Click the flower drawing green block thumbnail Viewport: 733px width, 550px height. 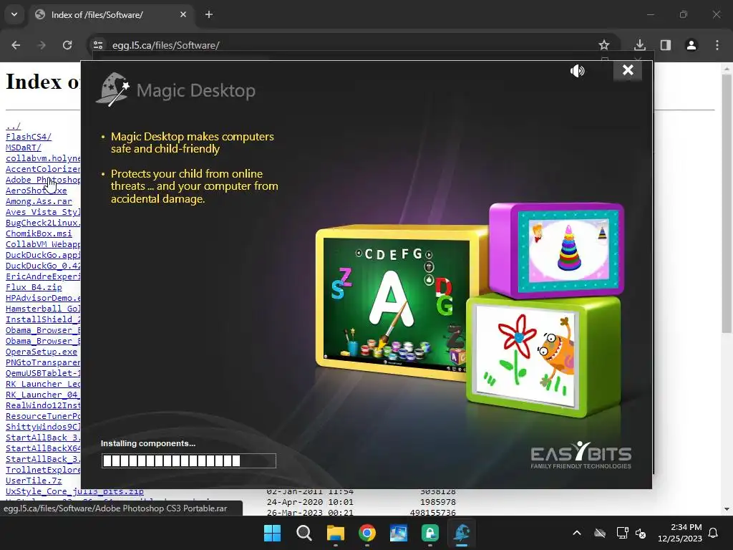(545, 355)
